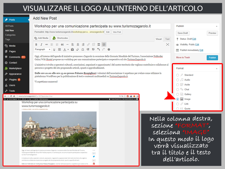Image resolution: width=225 pixels, height=169 pixels.
Task: Apply underline formatting
Action: [x=54, y=50]
